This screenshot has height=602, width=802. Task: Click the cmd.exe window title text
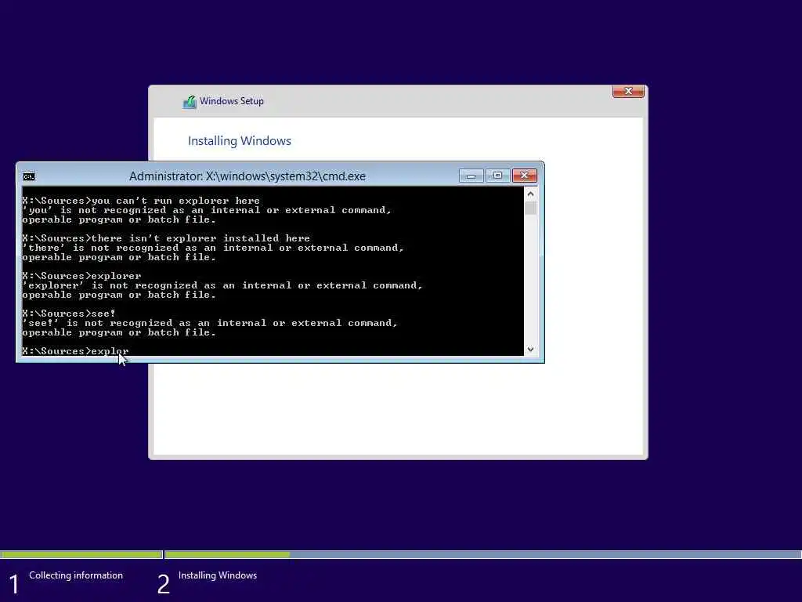[x=247, y=176]
